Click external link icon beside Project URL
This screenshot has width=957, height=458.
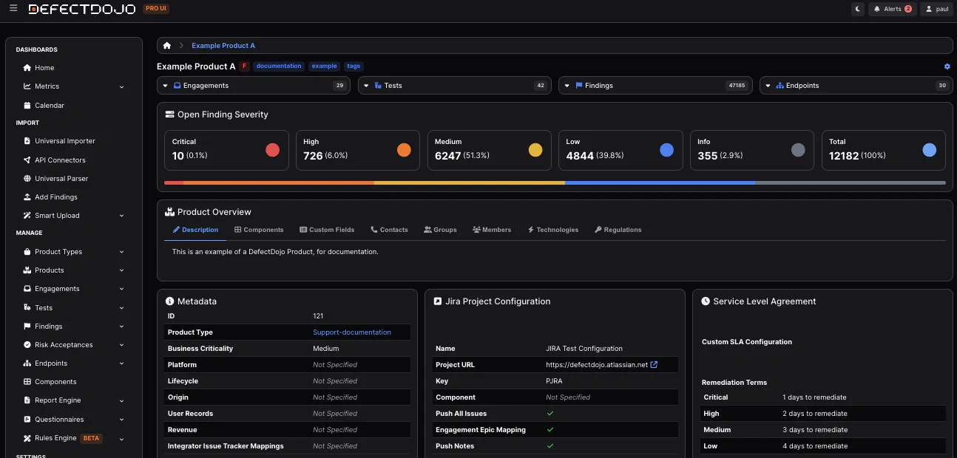[x=654, y=365]
